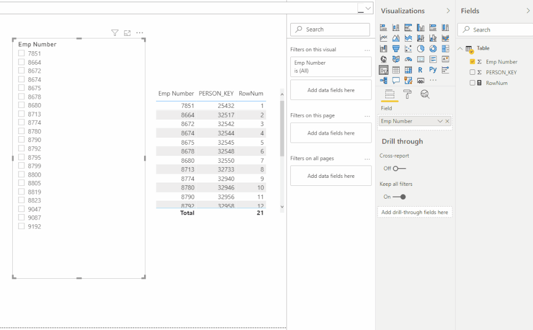
Task: Select the Python visual
Action: click(x=433, y=70)
